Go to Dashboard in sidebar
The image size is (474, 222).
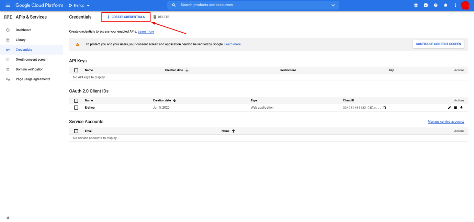point(23,30)
